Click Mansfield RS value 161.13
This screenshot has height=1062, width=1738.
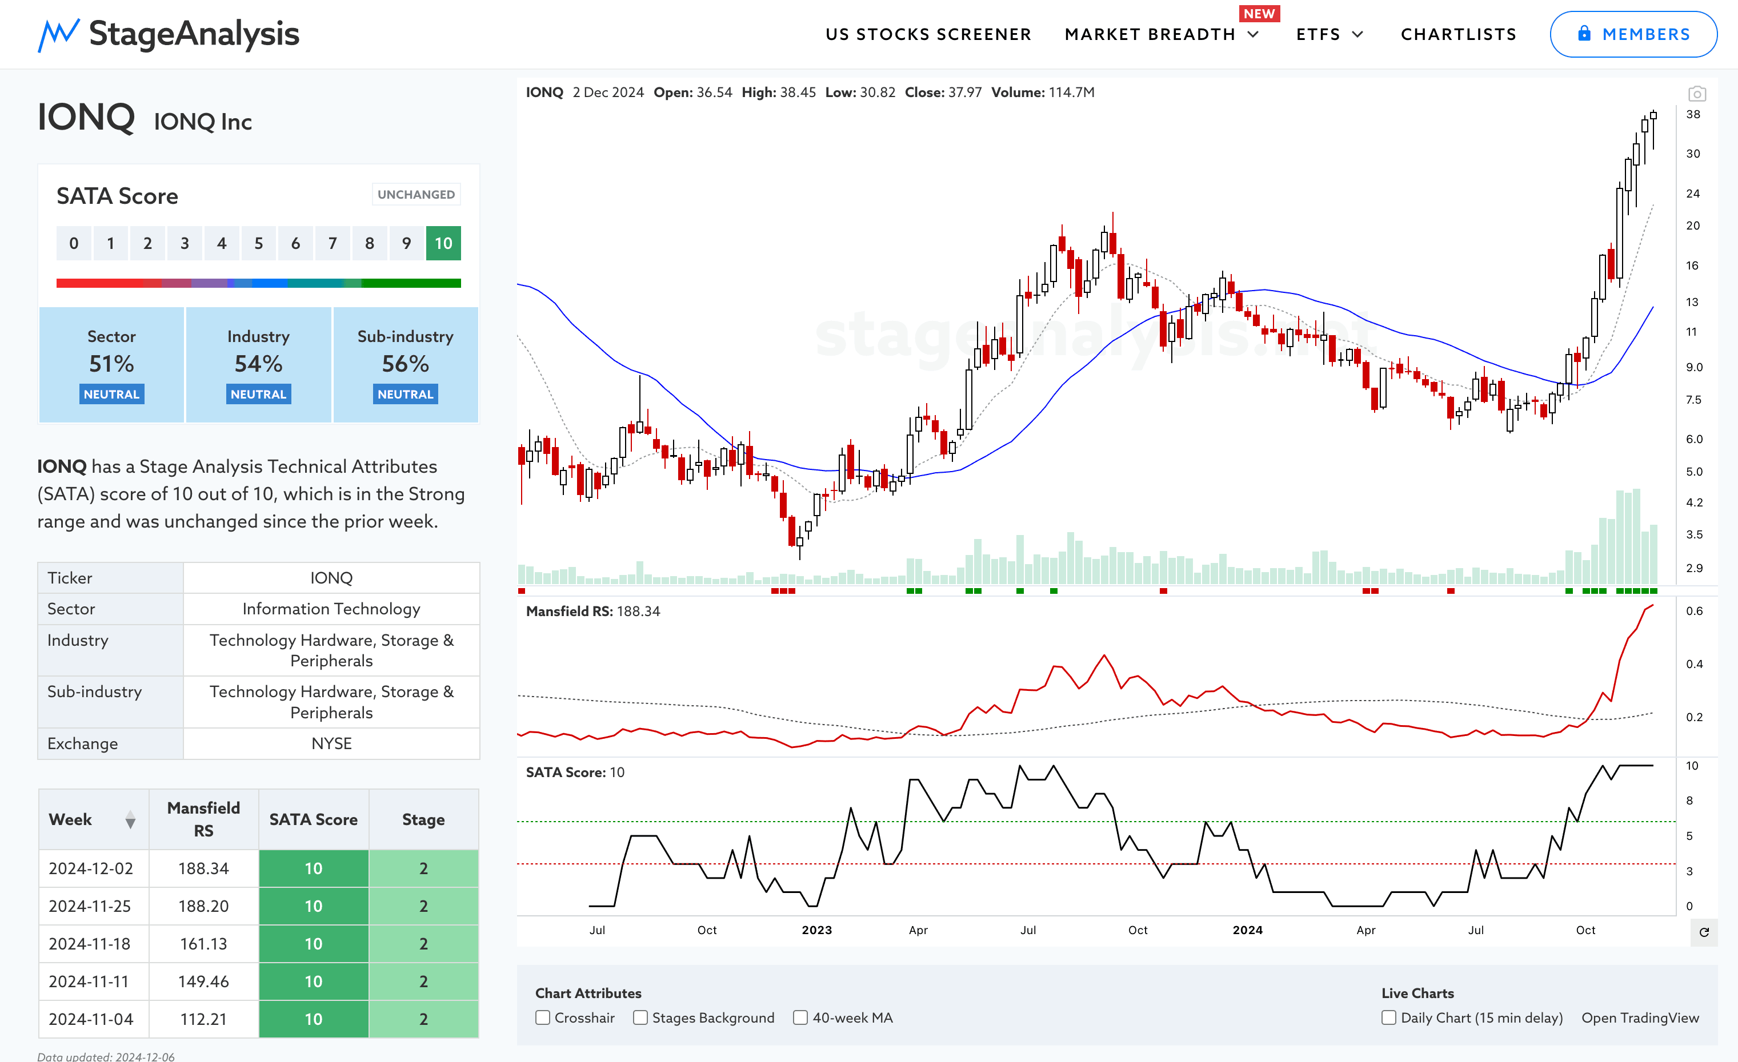click(x=203, y=944)
